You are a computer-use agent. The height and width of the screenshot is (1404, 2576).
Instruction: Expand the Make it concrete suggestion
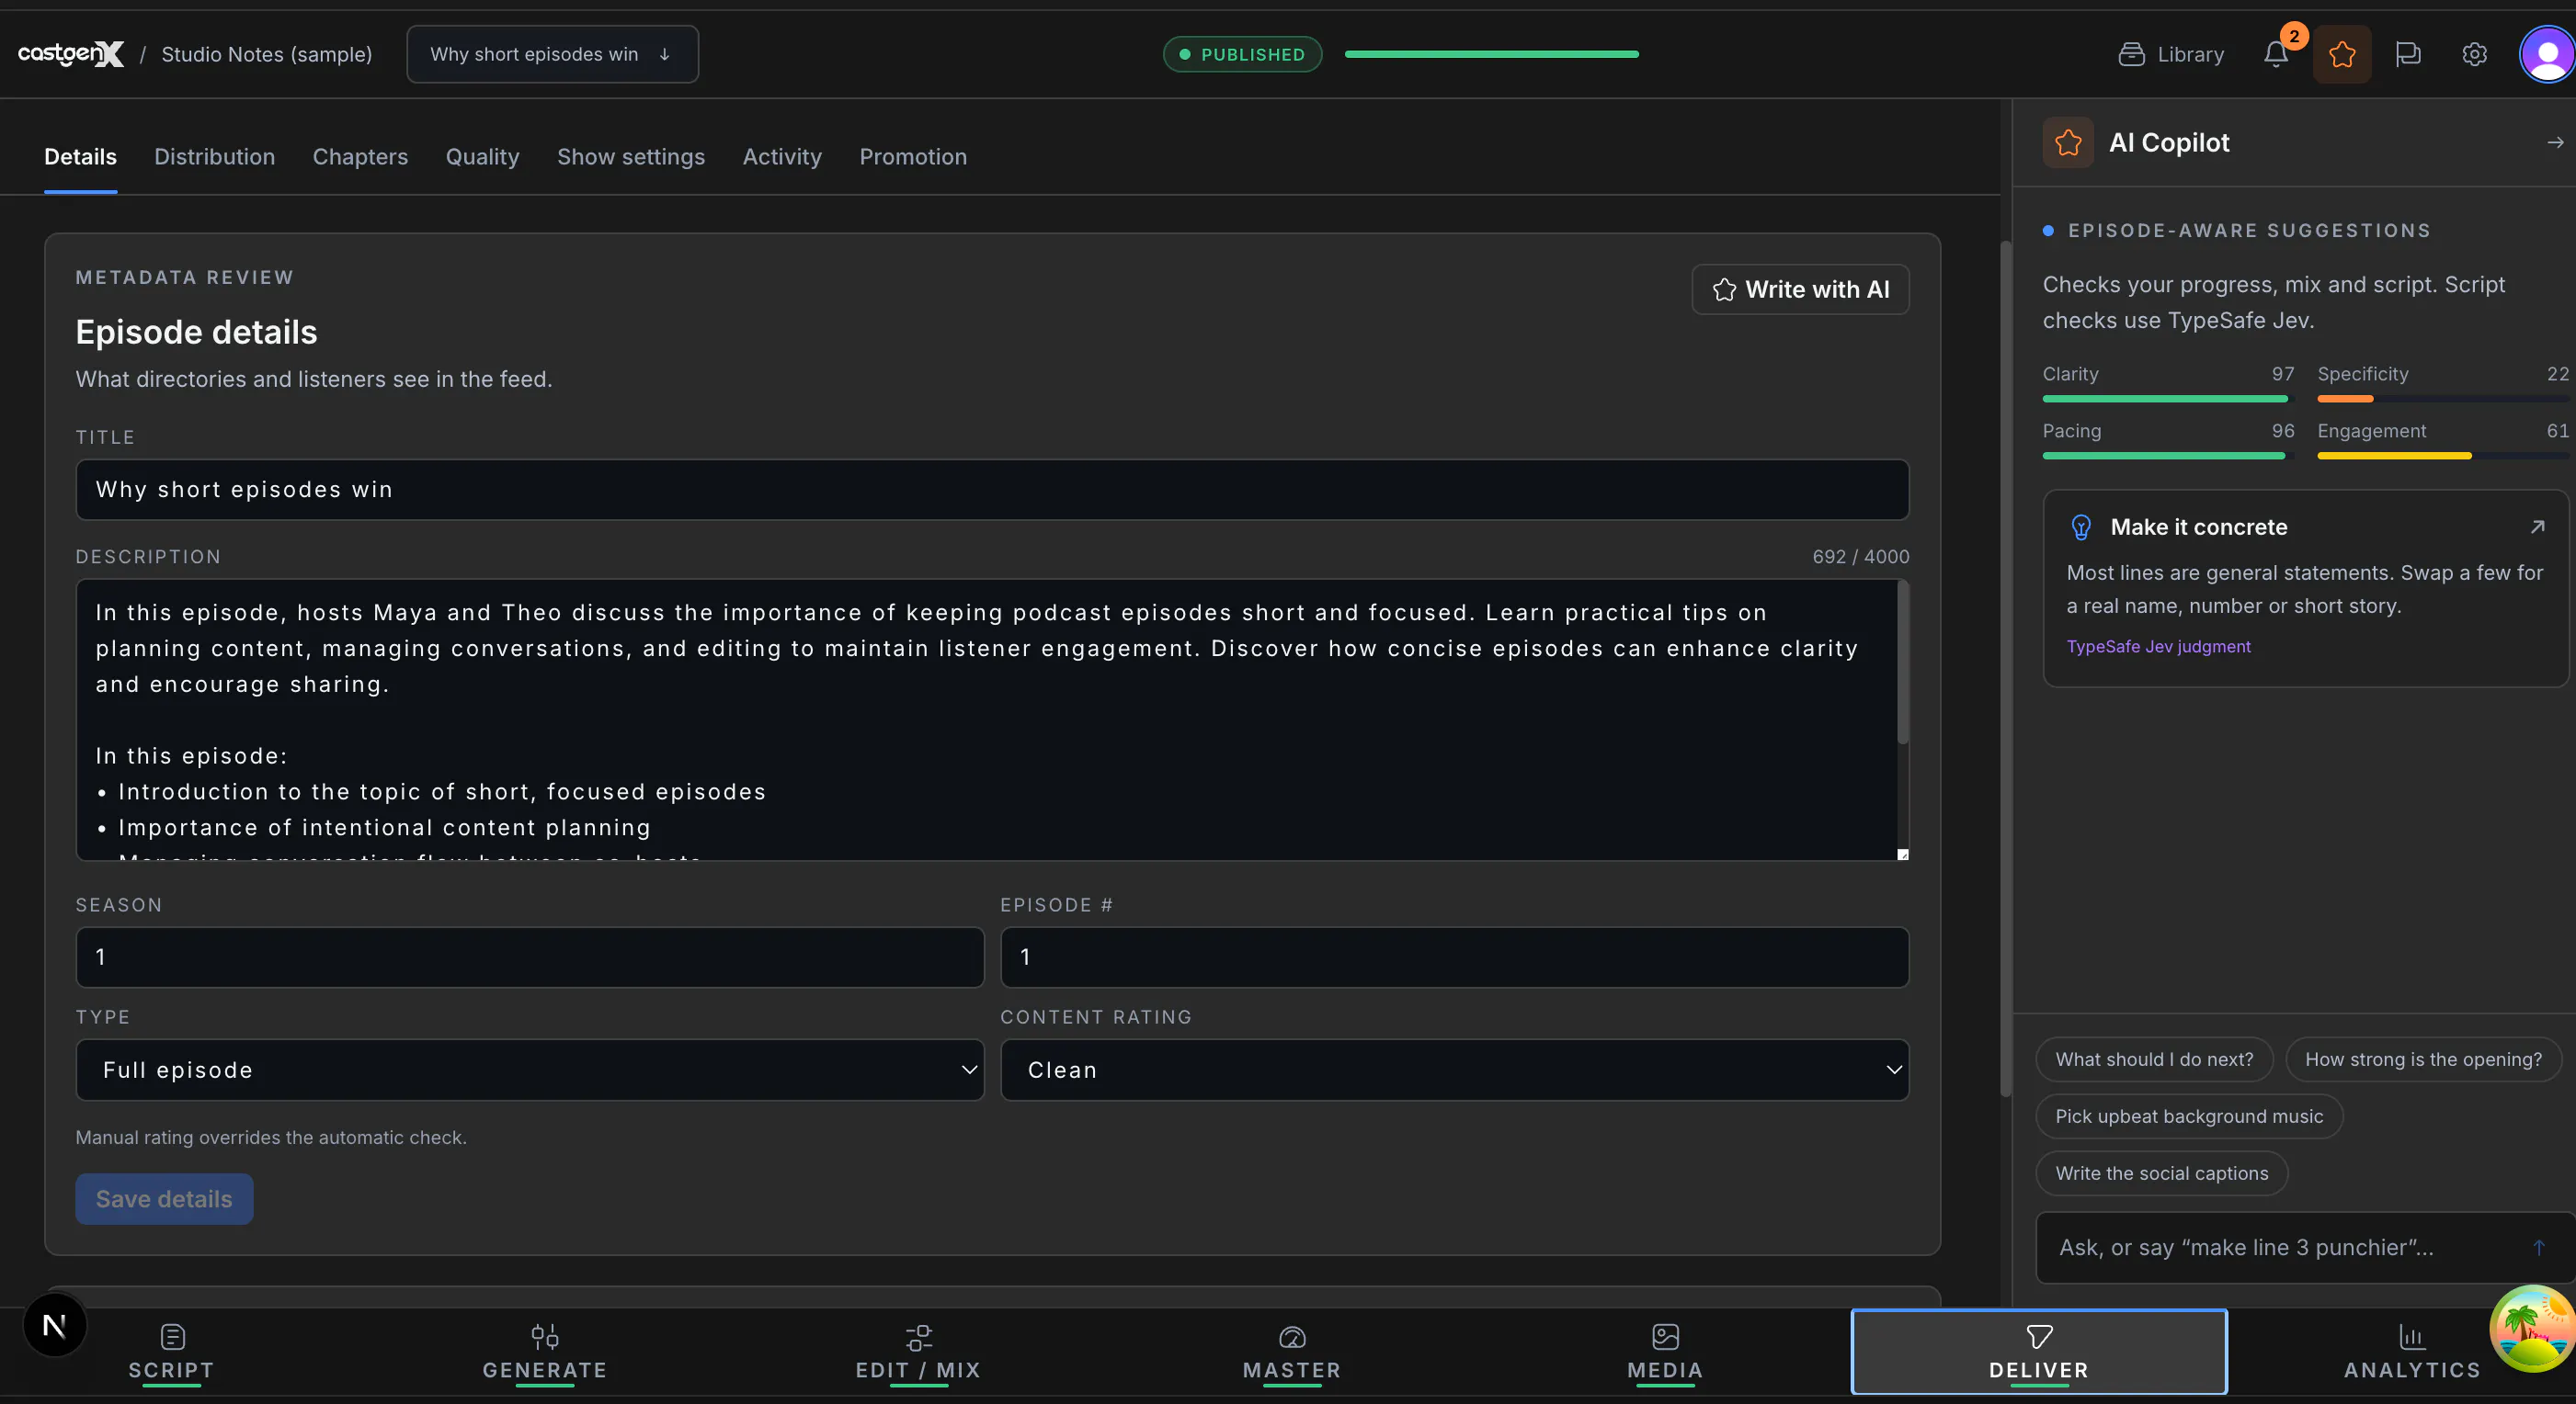point(2537,526)
